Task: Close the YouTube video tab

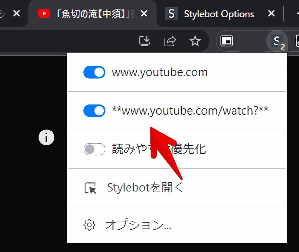Action: pyautogui.click(x=144, y=13)
